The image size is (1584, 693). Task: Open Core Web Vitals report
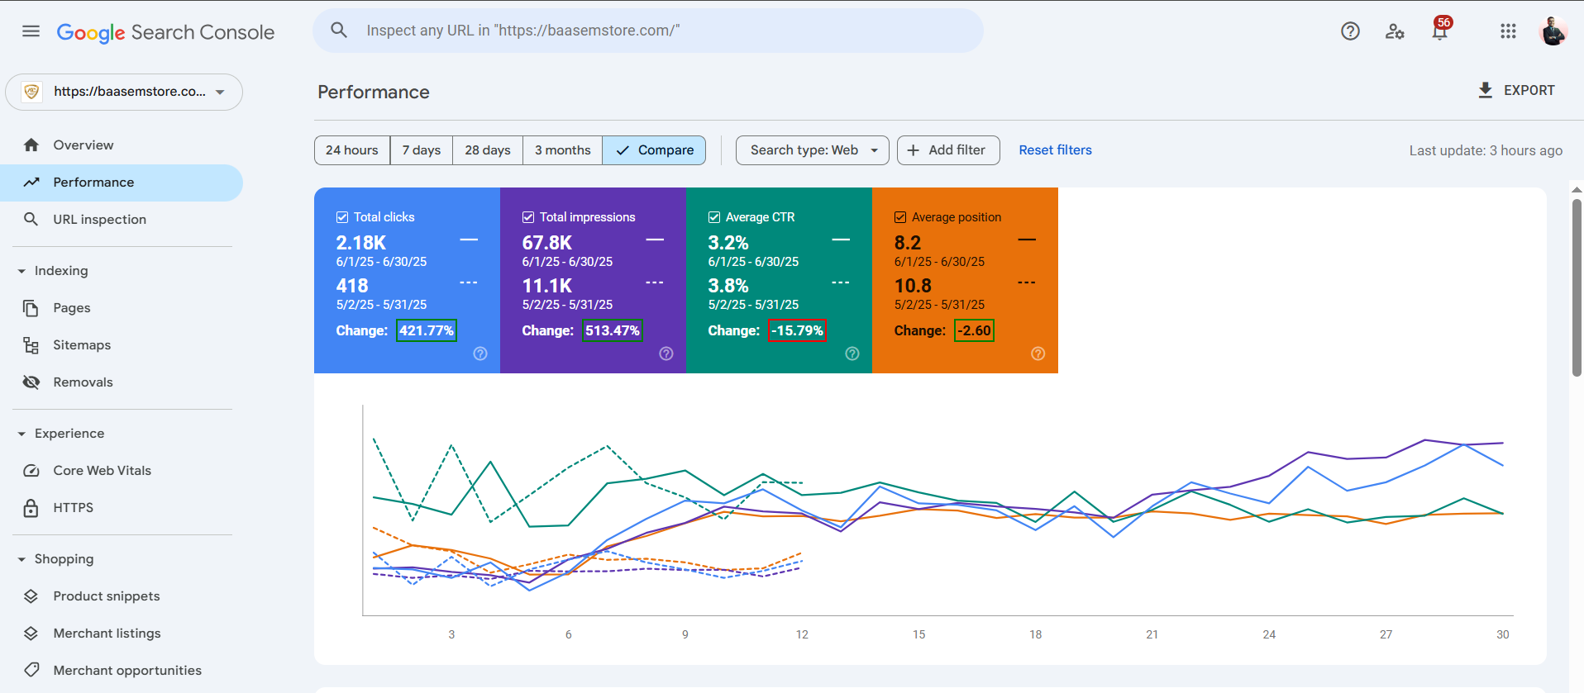(122, 471)
